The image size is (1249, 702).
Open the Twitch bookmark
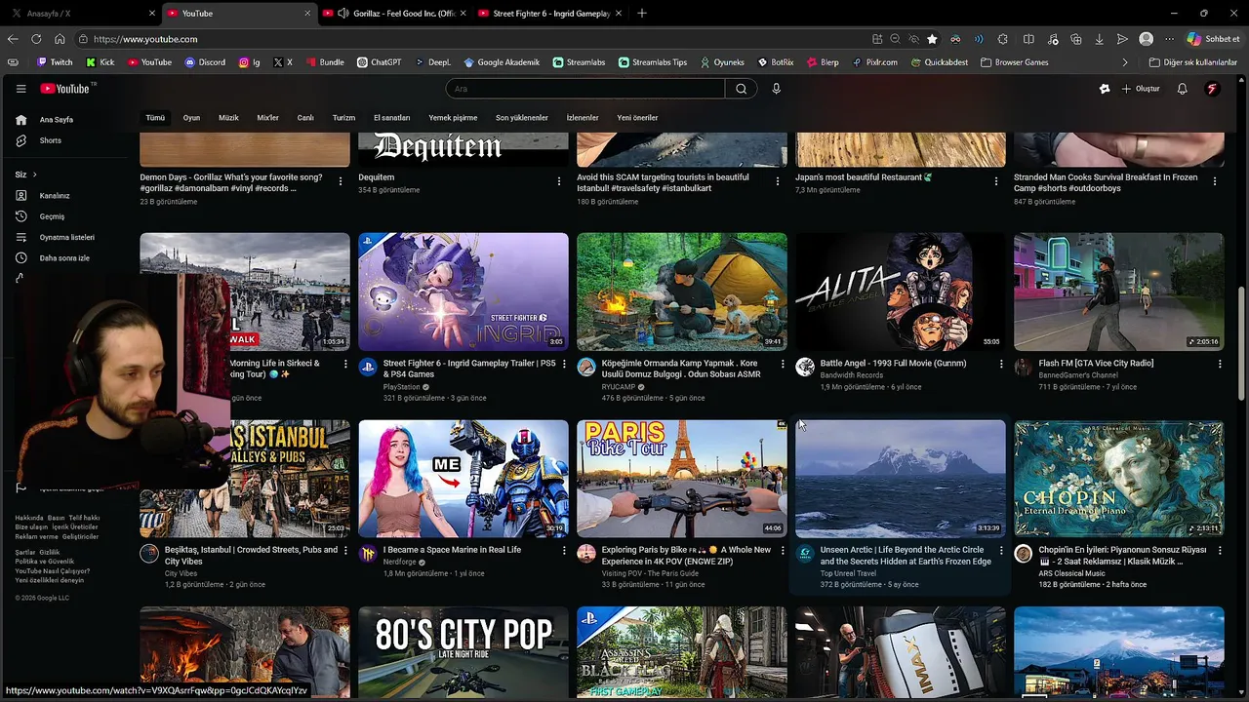[x=55, y=62]
